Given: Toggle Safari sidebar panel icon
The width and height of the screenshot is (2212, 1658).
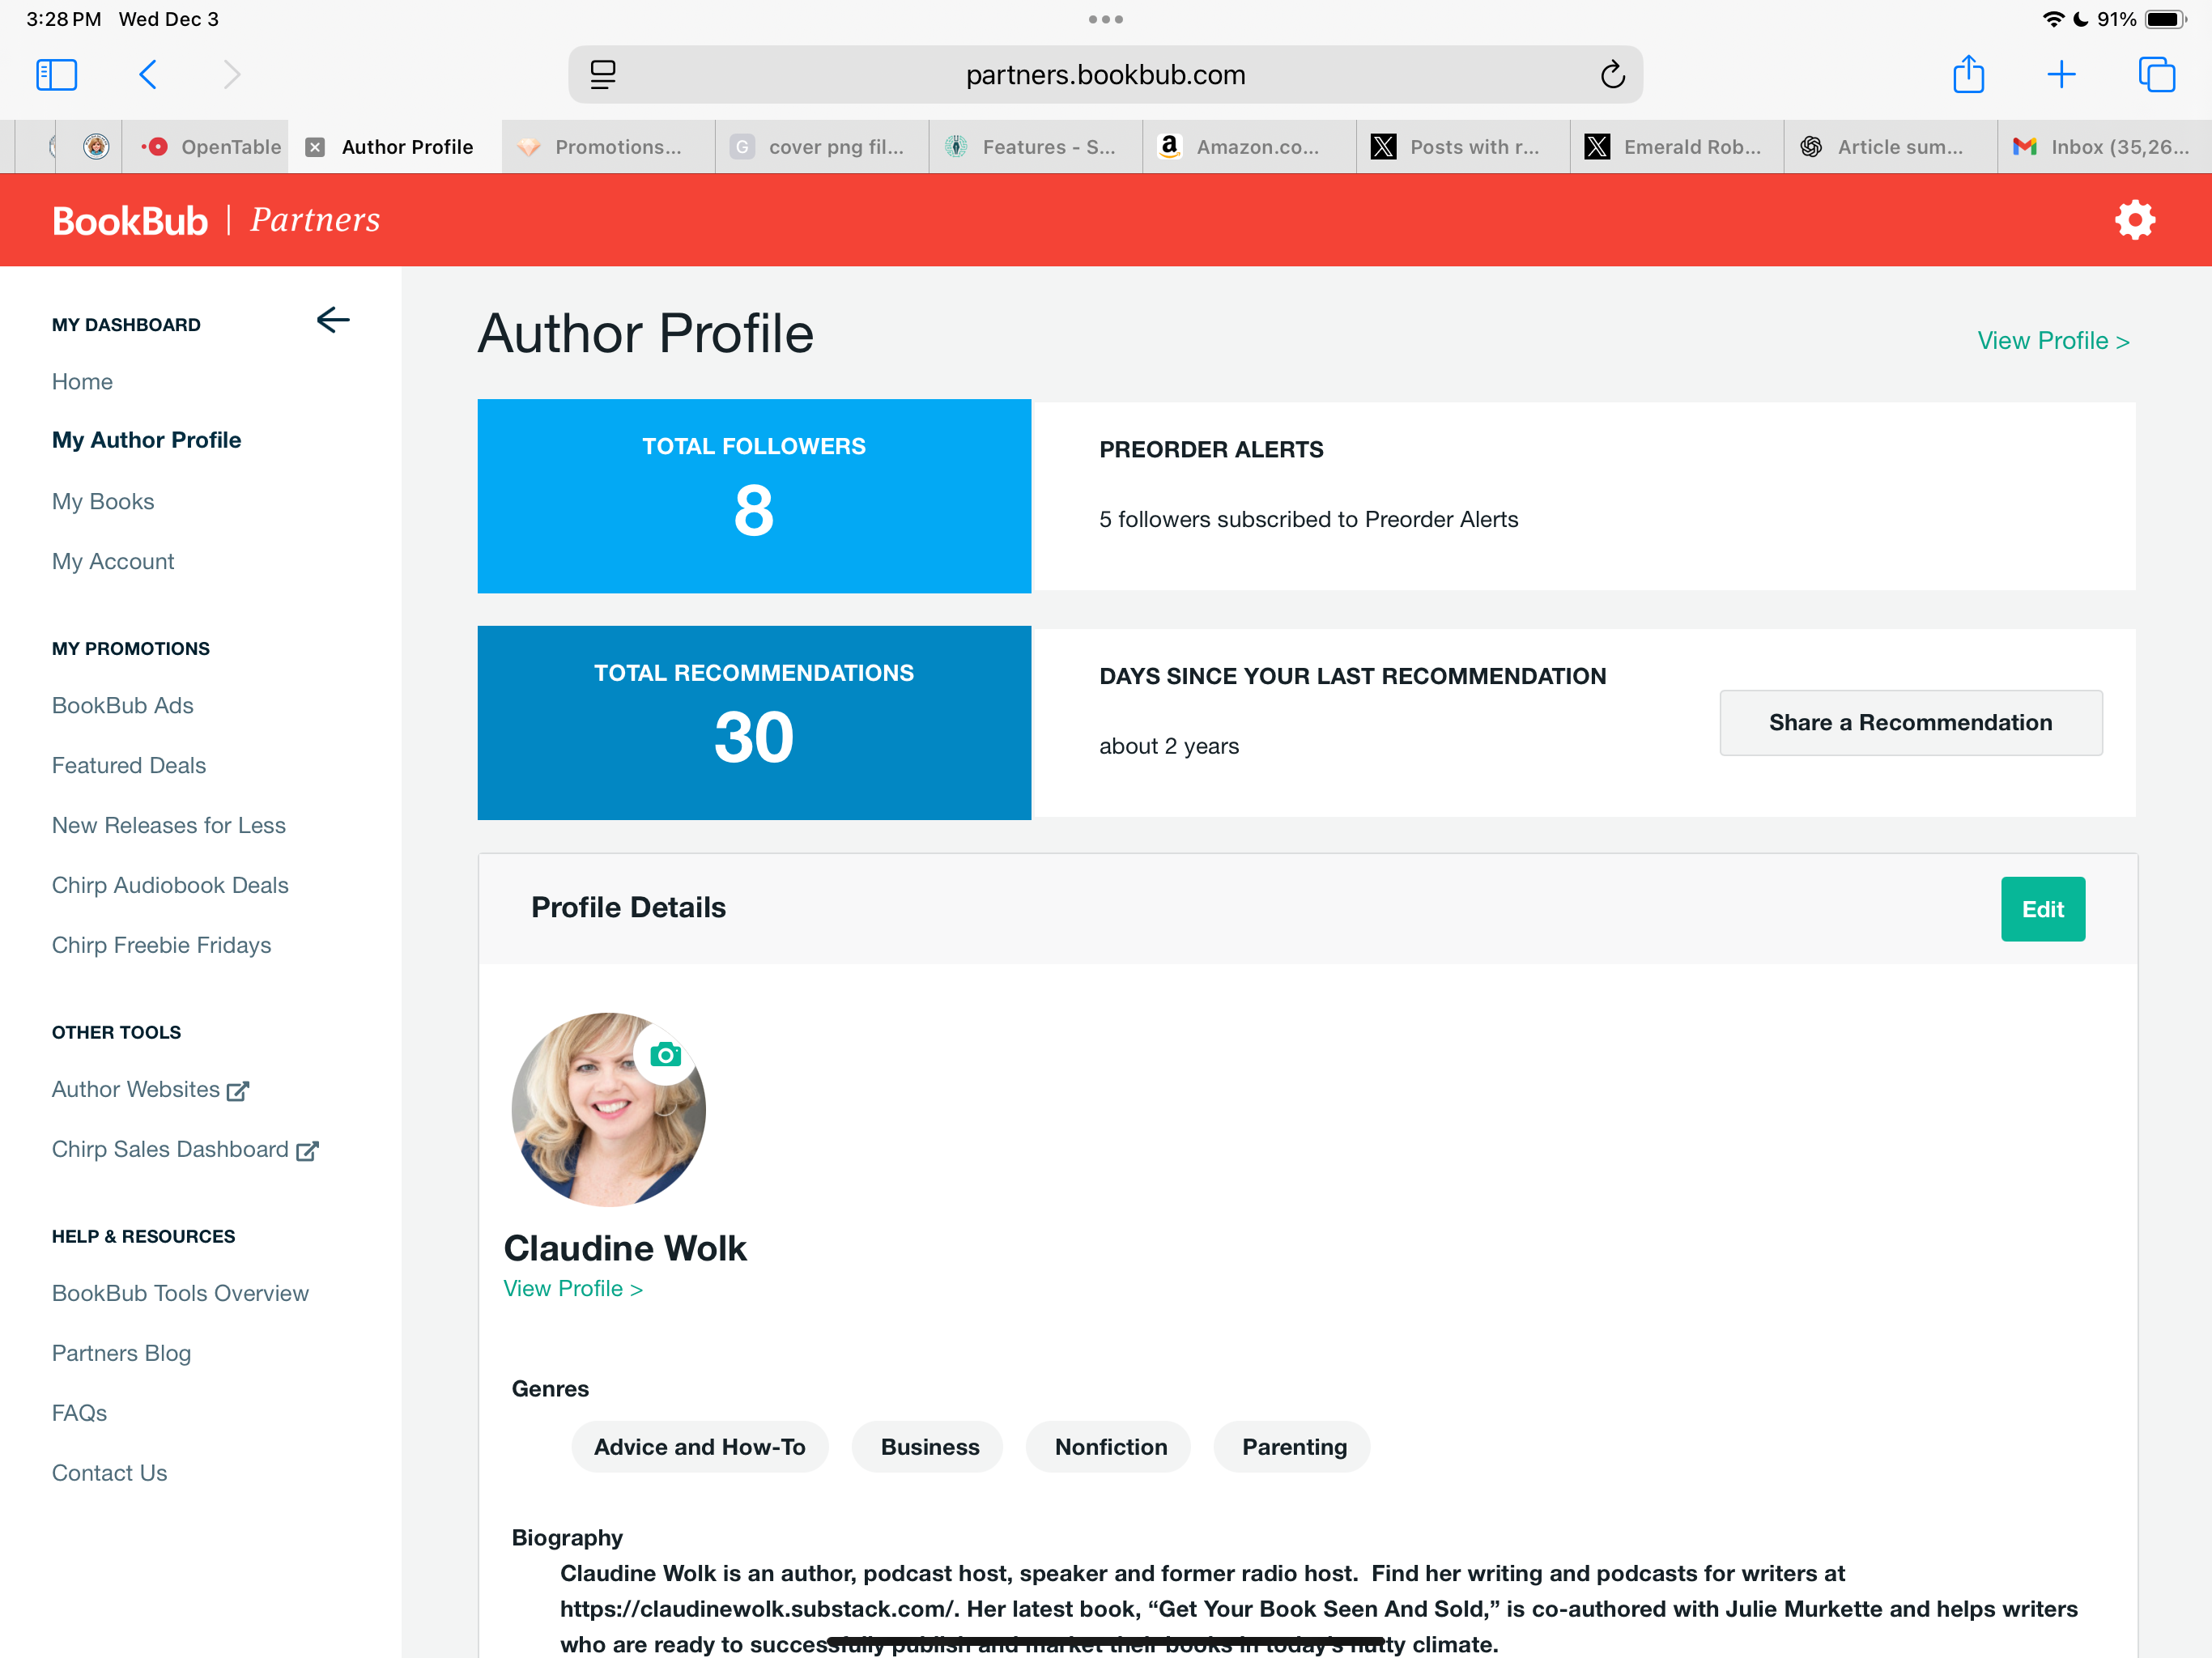Looking at the screenshot, I should (56, 75).
